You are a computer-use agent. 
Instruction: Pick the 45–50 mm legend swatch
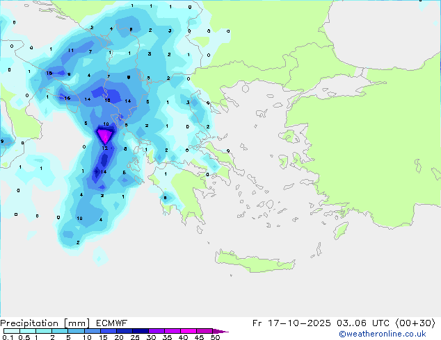pyautogui.click(x=205, y=331)
